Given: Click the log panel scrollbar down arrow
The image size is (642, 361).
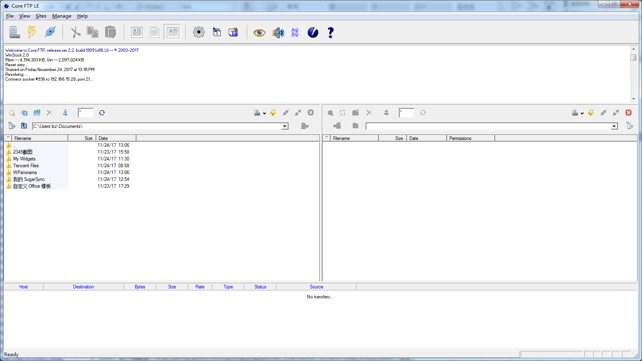Looking at the screenshot, I should 634,99.
